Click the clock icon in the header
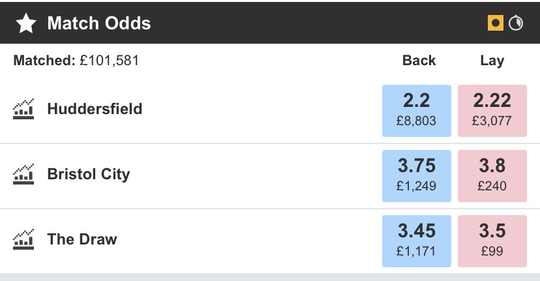This screenshot has width=540, height=281. coord(516,24)
